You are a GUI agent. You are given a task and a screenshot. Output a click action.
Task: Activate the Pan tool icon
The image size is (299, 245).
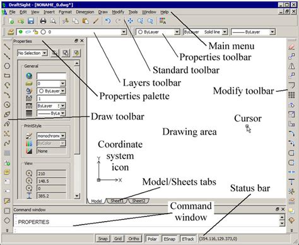point(131,21)
